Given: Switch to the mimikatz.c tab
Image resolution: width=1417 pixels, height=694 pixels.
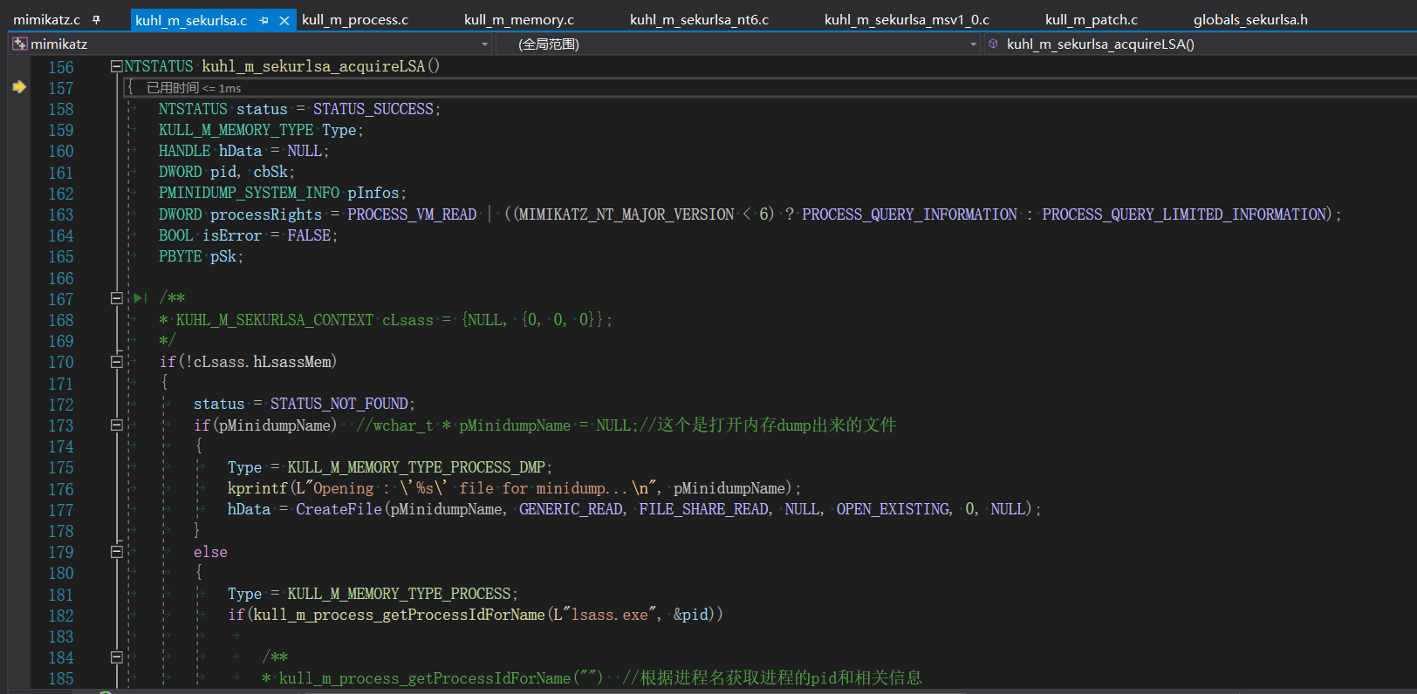Looking at the screenshot, I should coord(46,19).
